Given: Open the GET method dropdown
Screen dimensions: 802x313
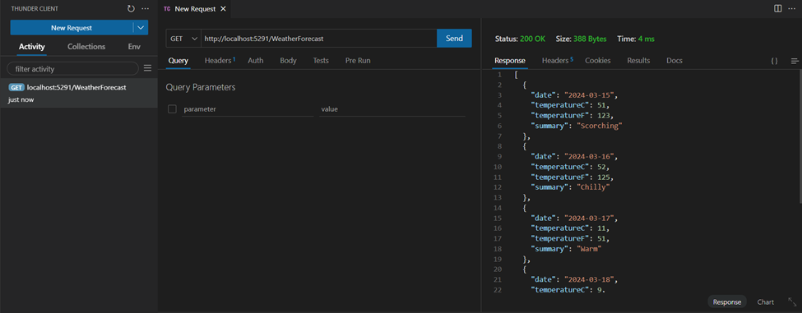Looking at the screenshot, I should pos(183,39).
